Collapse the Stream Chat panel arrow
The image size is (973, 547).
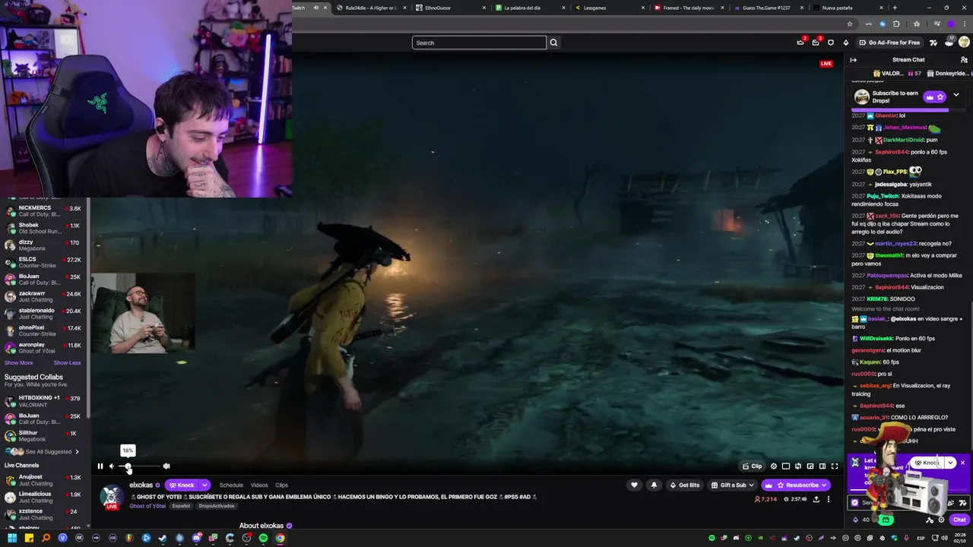coord(853,60)
